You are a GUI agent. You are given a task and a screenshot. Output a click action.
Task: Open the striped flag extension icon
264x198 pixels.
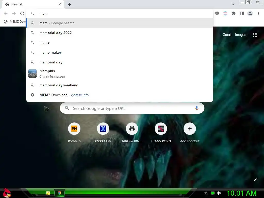click(x=225, y=13)
